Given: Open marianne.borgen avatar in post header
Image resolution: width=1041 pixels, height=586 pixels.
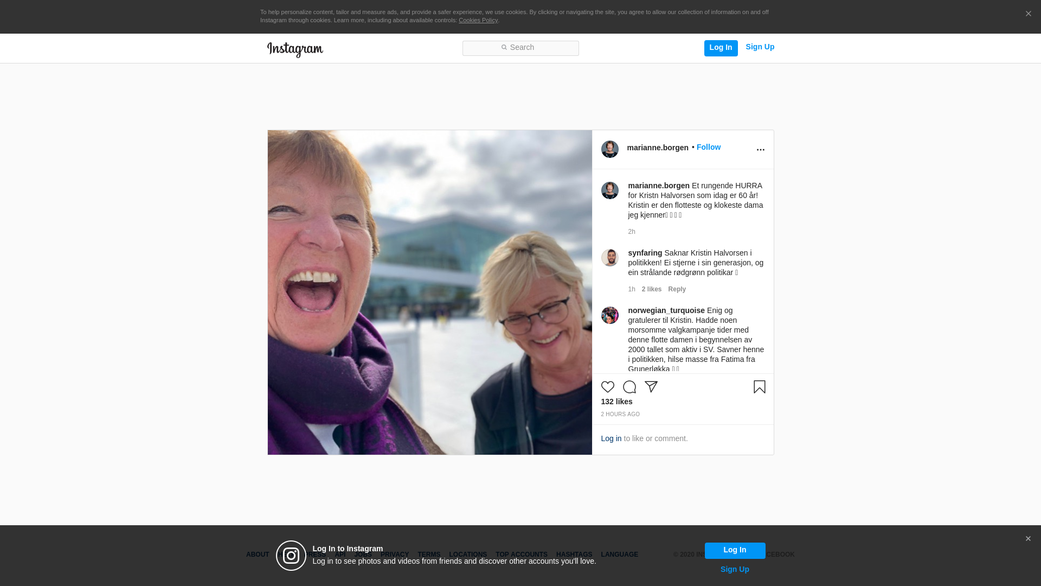Looking at the screenshot, I should click(x=610, y=149).
